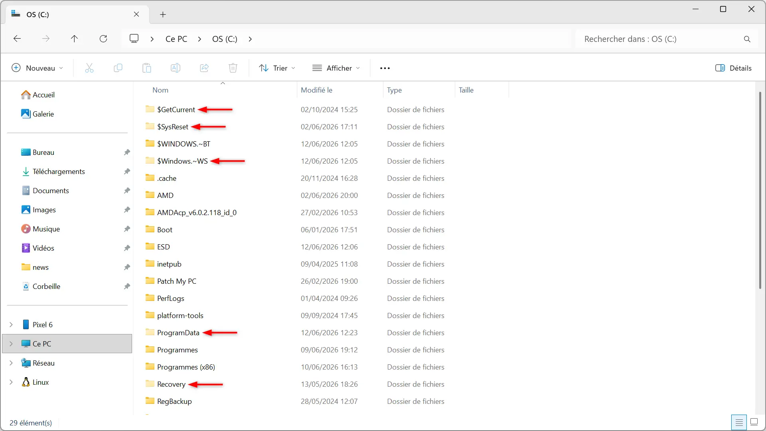Click the Cut scissors icon
Screen dimensions: 766x431
(89, 68)
